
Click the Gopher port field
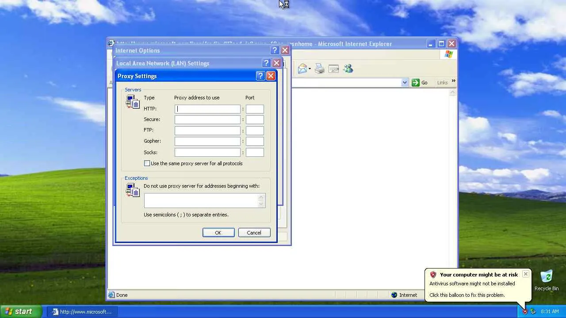(255, 141)
